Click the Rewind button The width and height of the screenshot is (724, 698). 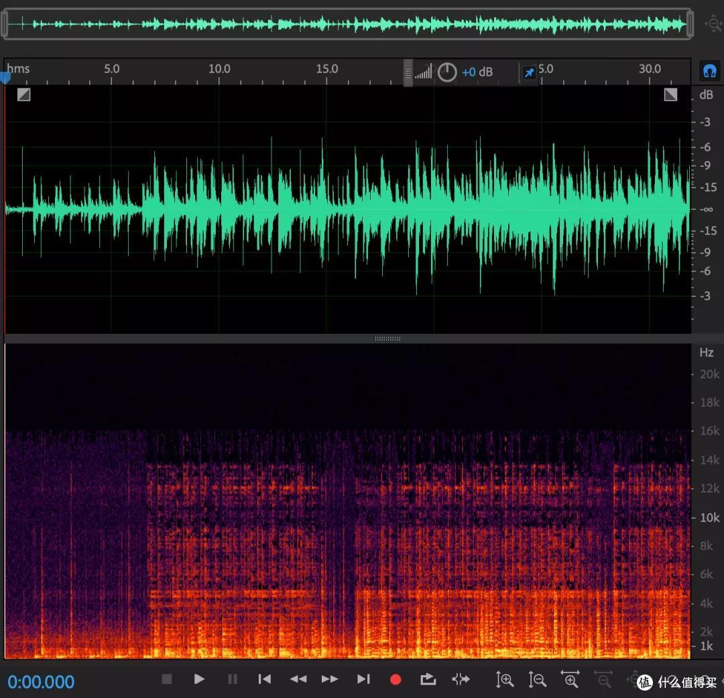pos(298,679)
